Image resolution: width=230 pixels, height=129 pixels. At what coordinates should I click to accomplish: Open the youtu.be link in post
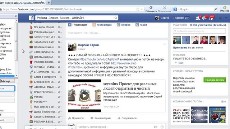[100, 59]
